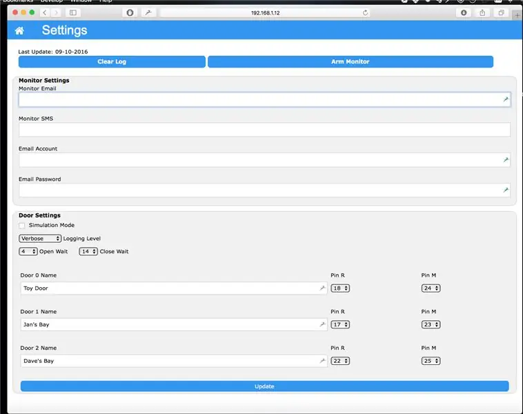Image resolution: width=523 pixels, height=414 pixels.
Task: Click the Arm Monitor button
Action: [x=351, y=61]
